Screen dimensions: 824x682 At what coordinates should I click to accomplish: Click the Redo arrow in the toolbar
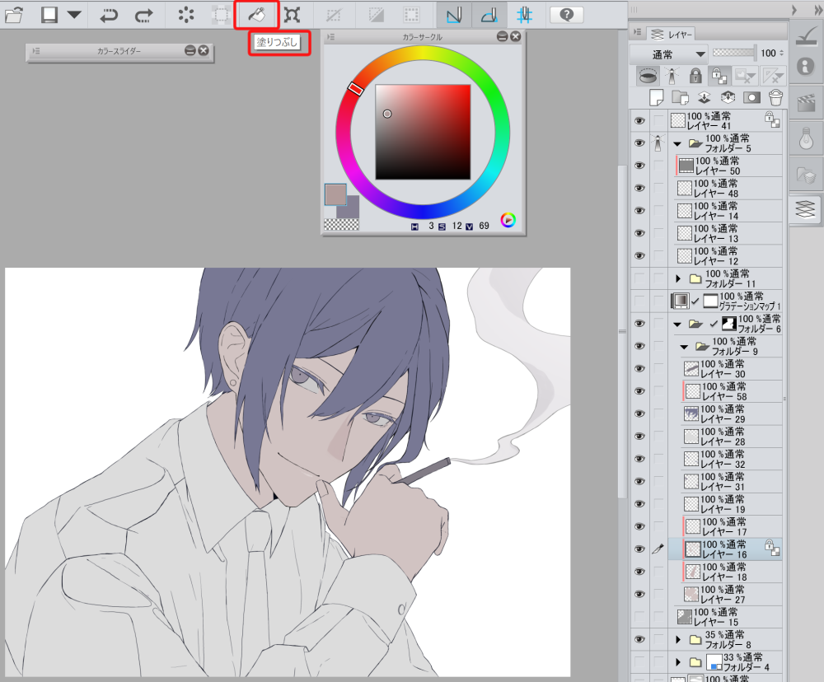pyautogui.click(x=143, y=14)
